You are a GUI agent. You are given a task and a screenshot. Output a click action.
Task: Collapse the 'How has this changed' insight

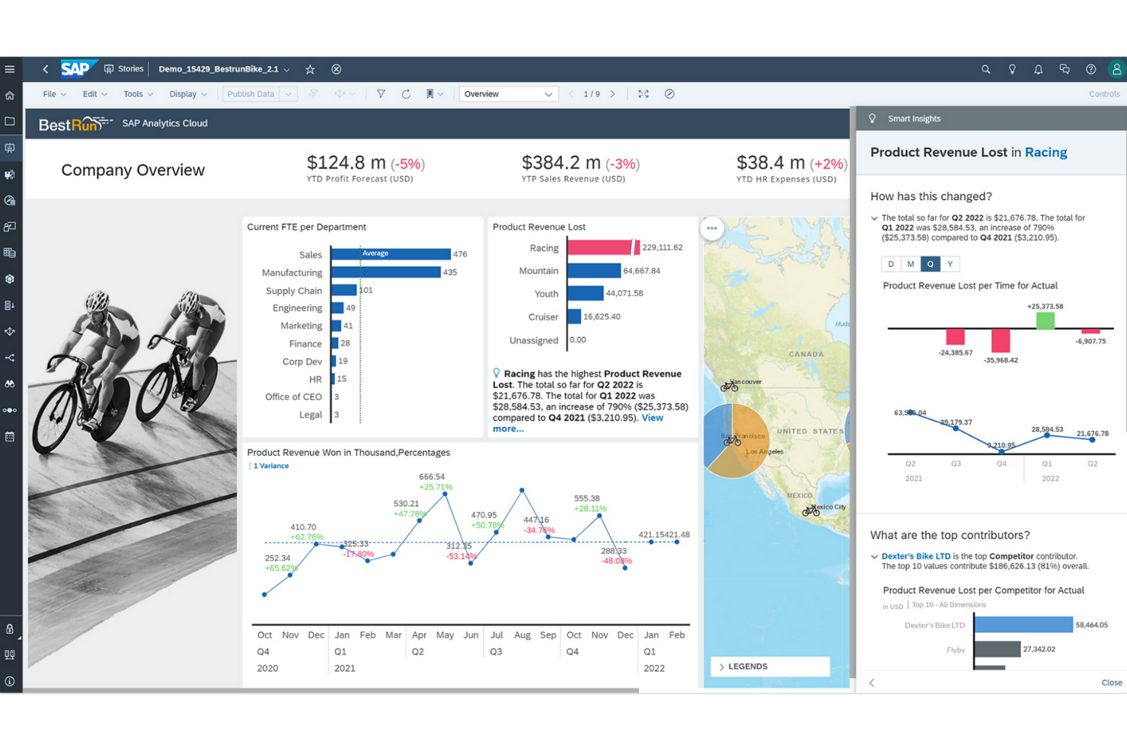(x=874, y=218)
